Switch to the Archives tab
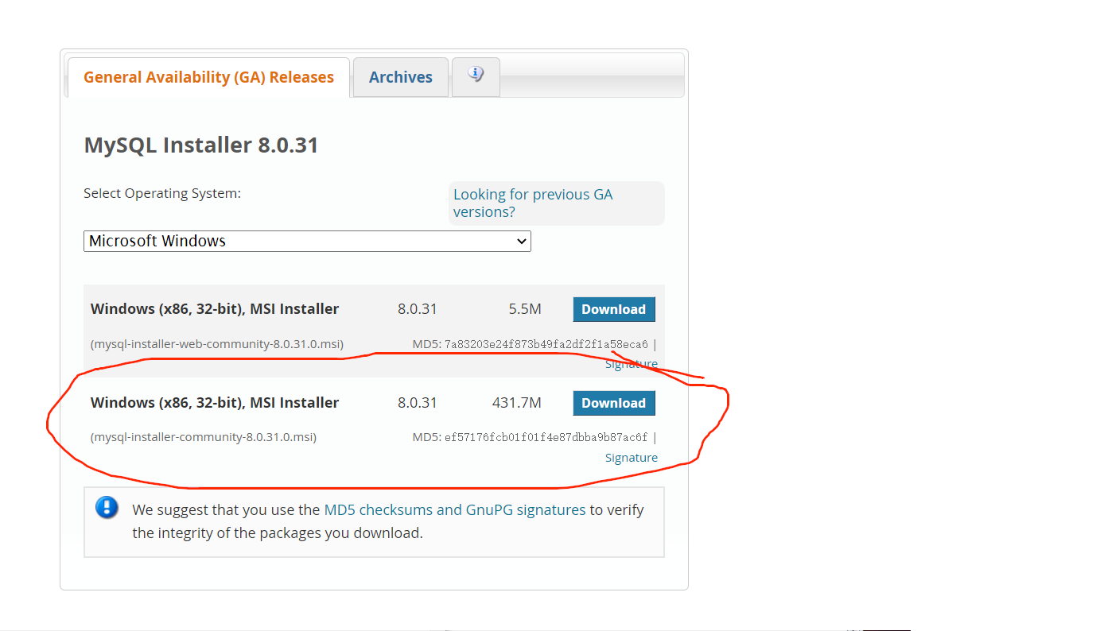 [401, 77]
